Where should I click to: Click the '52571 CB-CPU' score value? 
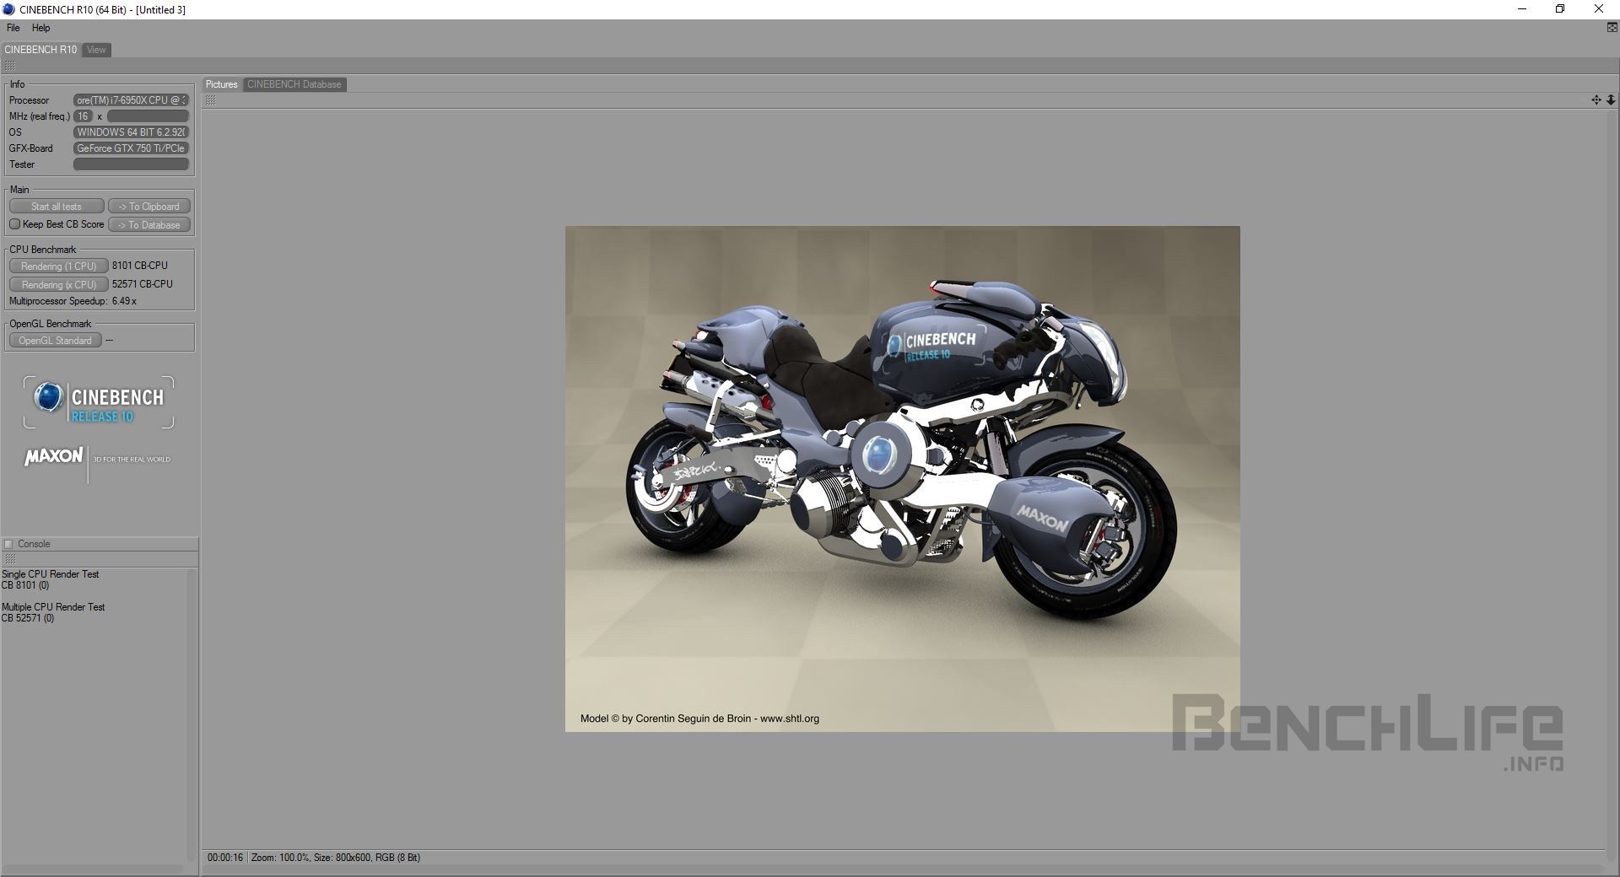click(x=143, y=284)
